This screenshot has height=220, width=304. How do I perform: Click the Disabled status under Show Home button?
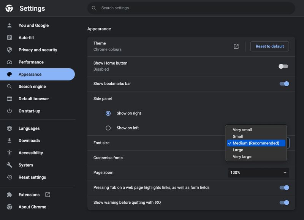point(101,69)
